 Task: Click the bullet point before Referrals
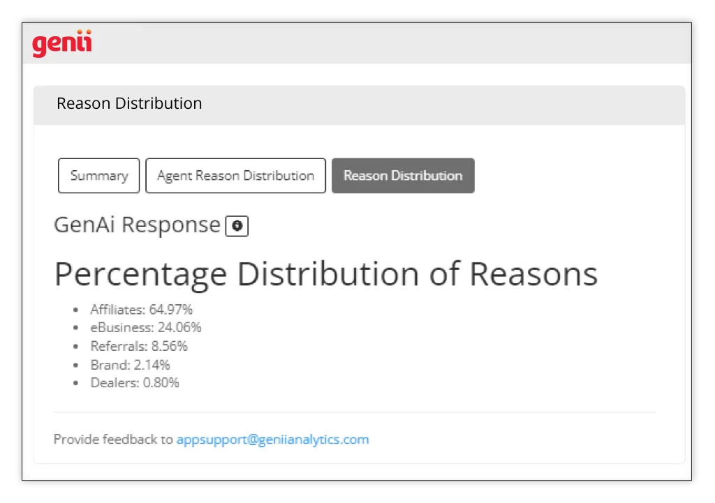click(76, 347)
